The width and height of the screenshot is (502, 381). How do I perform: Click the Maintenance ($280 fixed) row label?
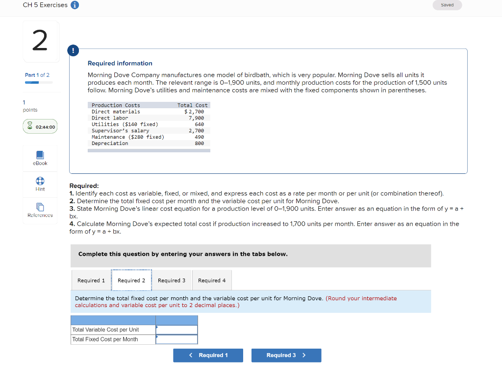[128, 137]
